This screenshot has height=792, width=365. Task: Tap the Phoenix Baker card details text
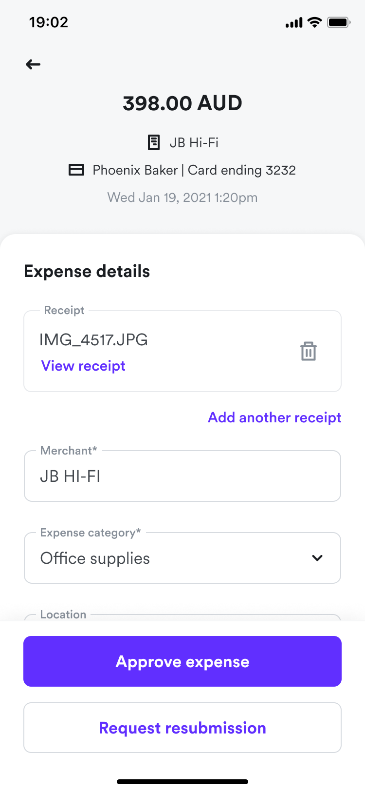pos(194,170)
